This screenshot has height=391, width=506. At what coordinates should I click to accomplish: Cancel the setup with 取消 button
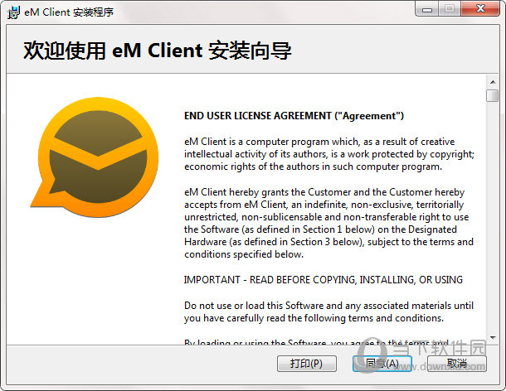457,364
